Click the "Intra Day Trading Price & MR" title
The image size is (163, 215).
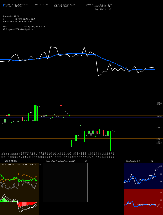click(60, 161)
